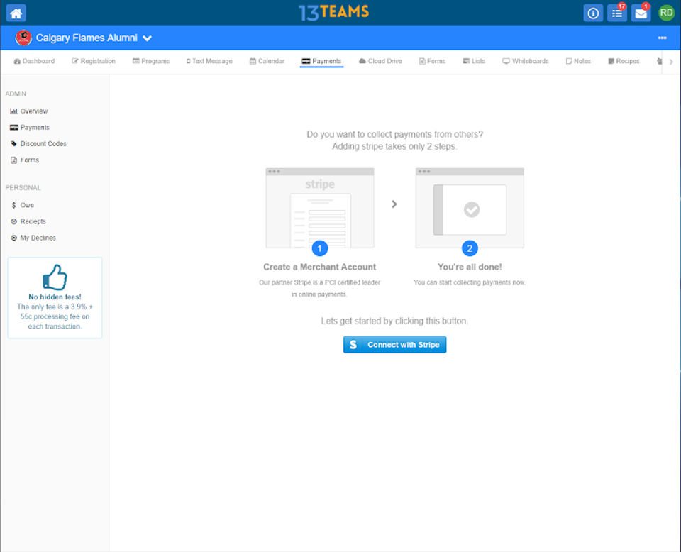Switch to the Dashboard tab
Viewport: 681px width, 552px height.
point(34,61)
